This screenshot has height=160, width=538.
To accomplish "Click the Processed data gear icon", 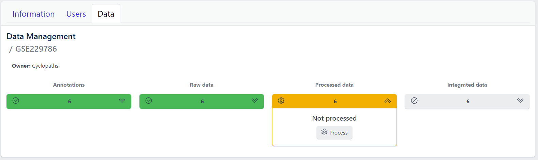I will [281, 101].
